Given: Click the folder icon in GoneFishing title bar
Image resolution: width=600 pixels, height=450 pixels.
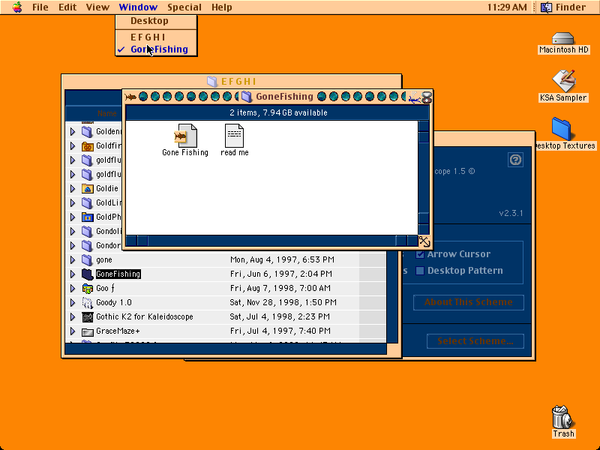Looking at the screenshot, I should click(247, 97).
